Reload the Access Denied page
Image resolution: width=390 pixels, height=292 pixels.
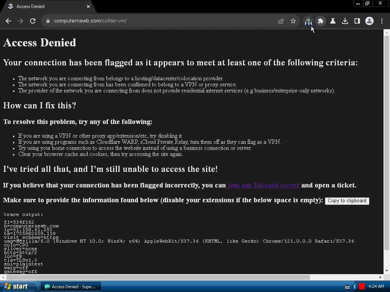tap(33, 21)
